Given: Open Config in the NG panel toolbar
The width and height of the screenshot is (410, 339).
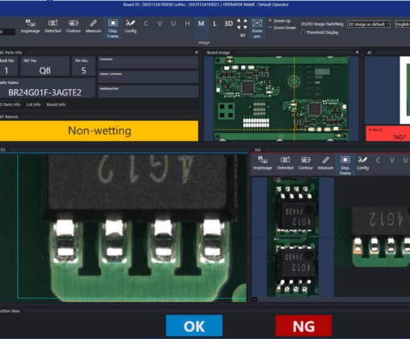Looking at the screenshot, I should pyautogui.click(x=362, y=163).
